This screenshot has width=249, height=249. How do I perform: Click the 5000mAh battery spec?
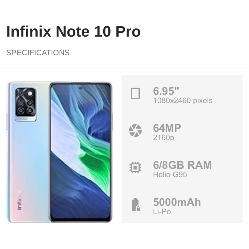(x=177, y=202)
